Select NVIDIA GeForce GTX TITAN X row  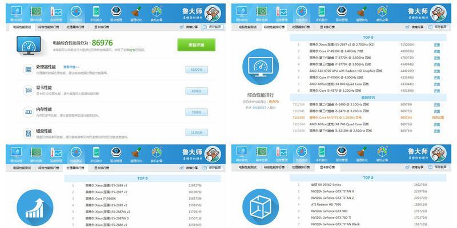368,192
